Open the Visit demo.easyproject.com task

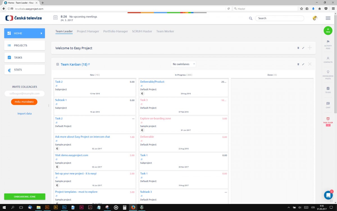point(72,155)
